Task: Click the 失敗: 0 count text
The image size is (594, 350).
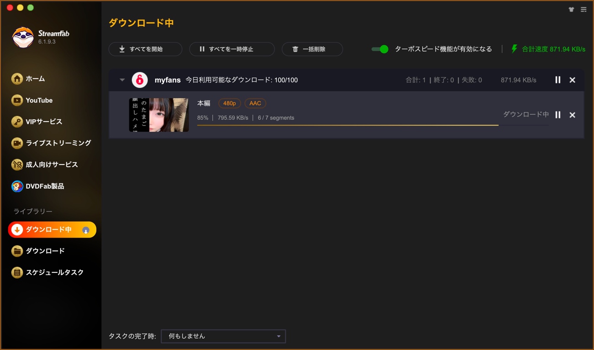Action: coord(472,80)
